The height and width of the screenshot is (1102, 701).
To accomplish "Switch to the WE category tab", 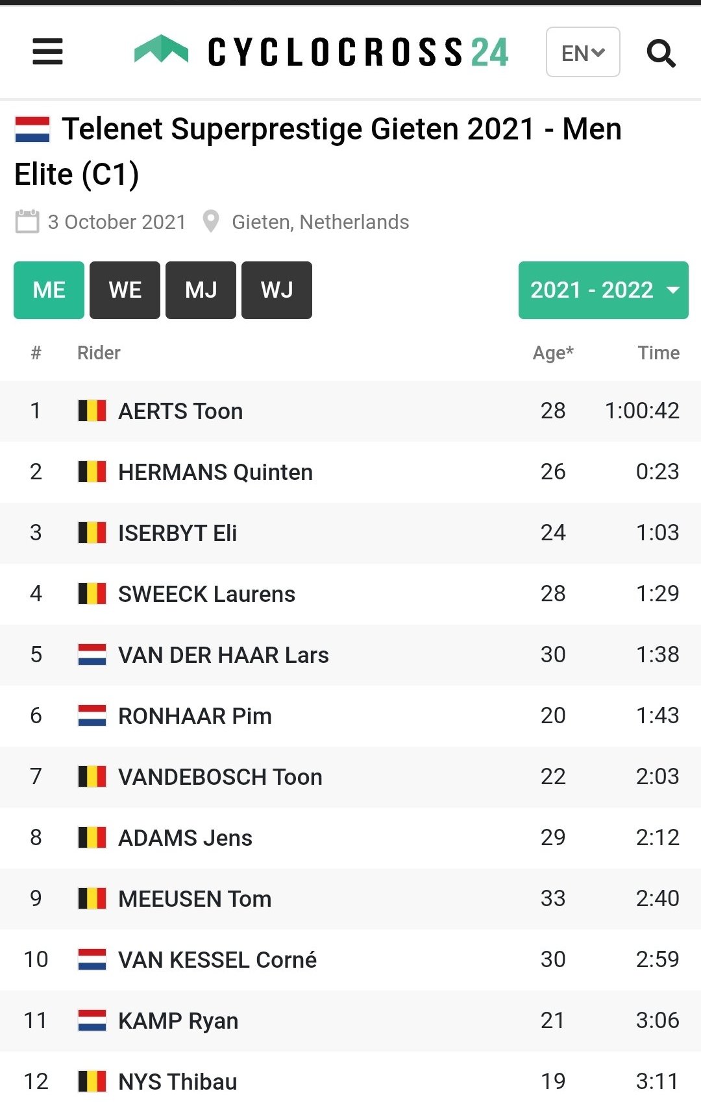I will 125,290.
